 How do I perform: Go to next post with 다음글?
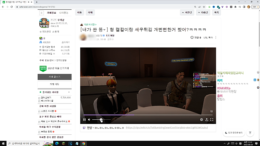(203, 12)
